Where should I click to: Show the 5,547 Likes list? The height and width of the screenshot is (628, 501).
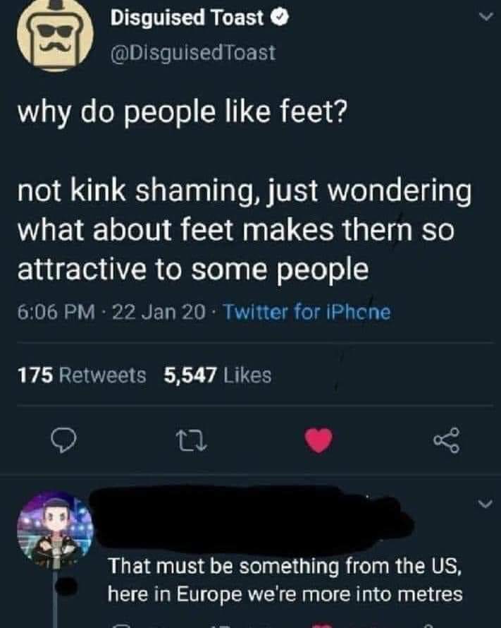[x=217, y=375]
